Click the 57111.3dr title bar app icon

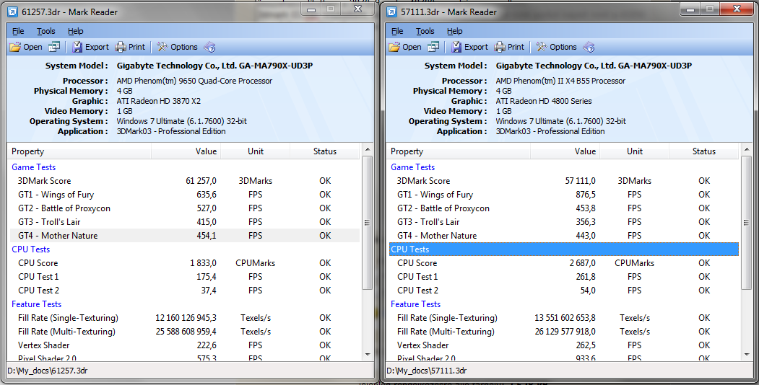pyautogui.click(x=391, y=12)
